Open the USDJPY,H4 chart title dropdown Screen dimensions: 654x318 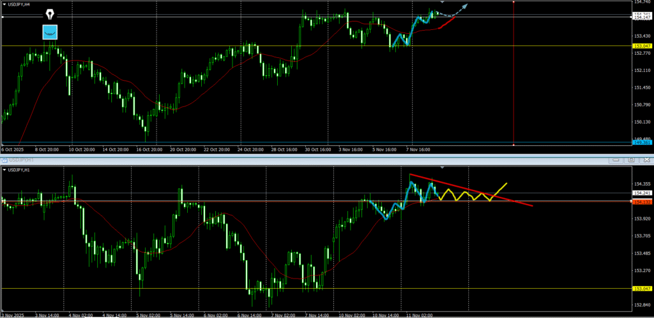pos(6,4)
